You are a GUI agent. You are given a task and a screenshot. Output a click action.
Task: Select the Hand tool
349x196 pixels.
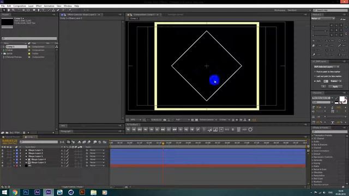[9, 10]
